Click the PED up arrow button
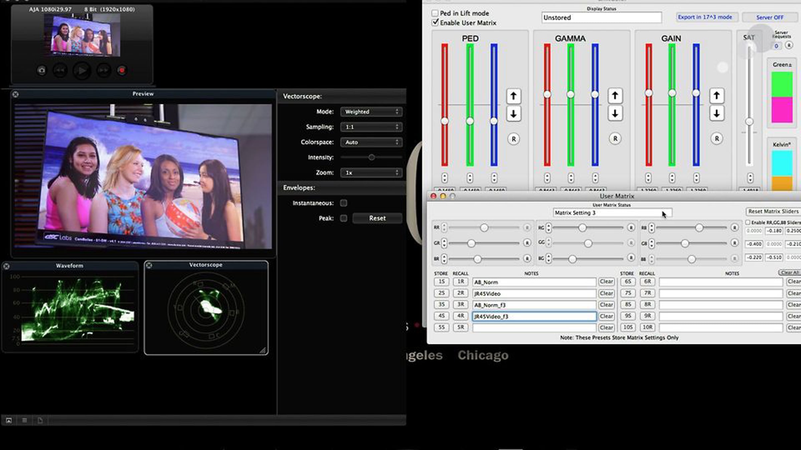 514,96
